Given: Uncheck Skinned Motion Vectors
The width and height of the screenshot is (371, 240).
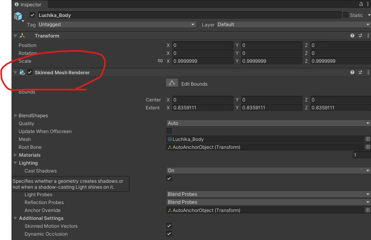Looking at the screenshot, I should 169,226.
